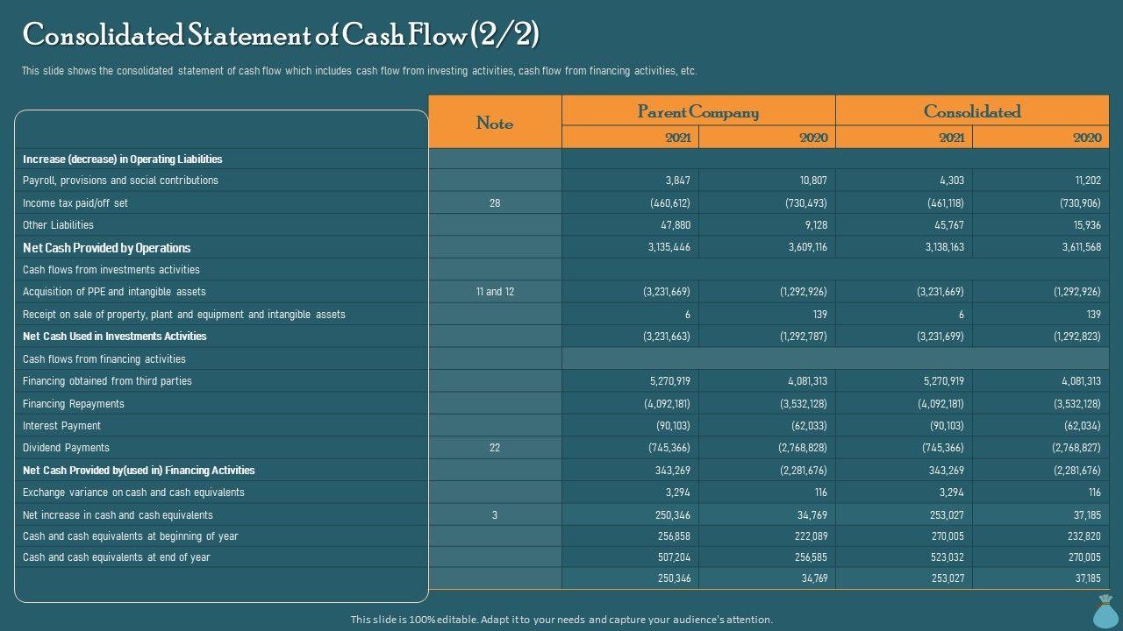The height and width of the screenshot is (631, 1123).
Task: Click the 'Parent Company' header cell
Action: coord(698,111)
